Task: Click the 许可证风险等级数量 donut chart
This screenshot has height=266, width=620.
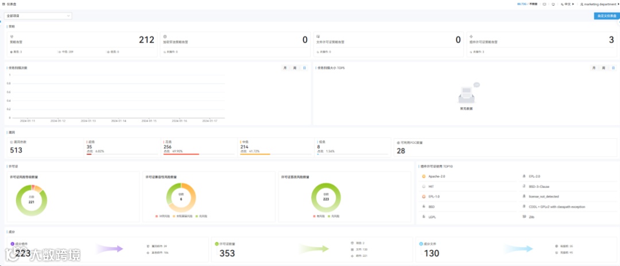Action: click(x=32, y=201)
